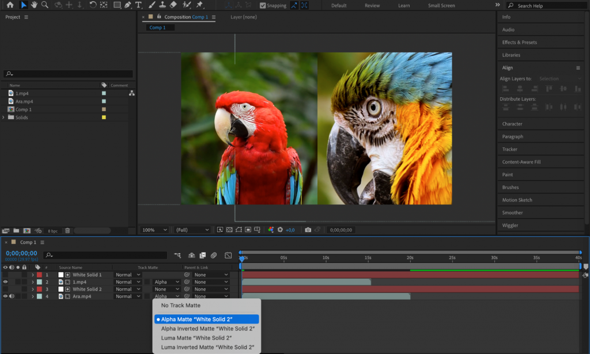Enable the eye visibility toggle for White Solid 1
590x354 pixels.
(x=5, y=275)
